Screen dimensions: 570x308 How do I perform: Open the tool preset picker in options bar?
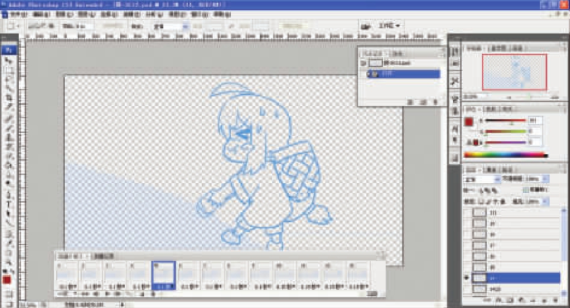pos(12,26)
